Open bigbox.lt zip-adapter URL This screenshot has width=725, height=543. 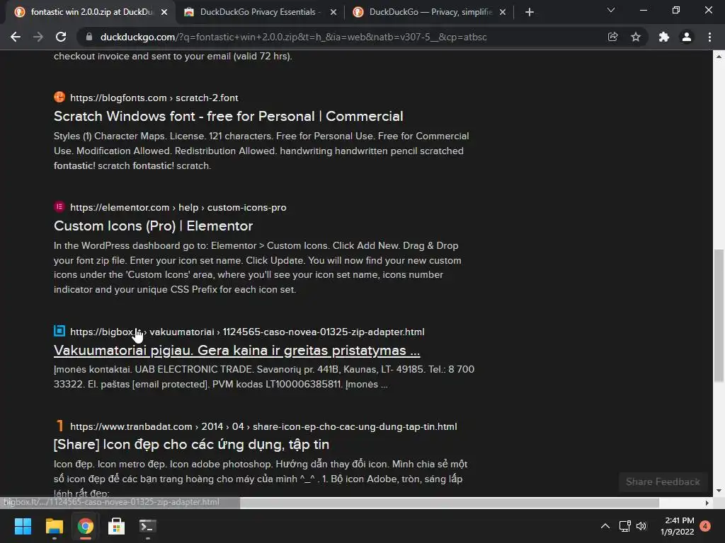tap(247, 332)
